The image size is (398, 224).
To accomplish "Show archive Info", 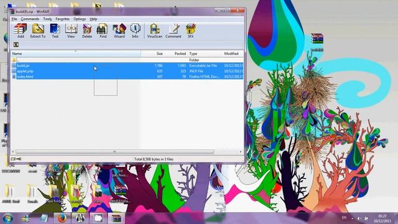I will click(135, 31).
